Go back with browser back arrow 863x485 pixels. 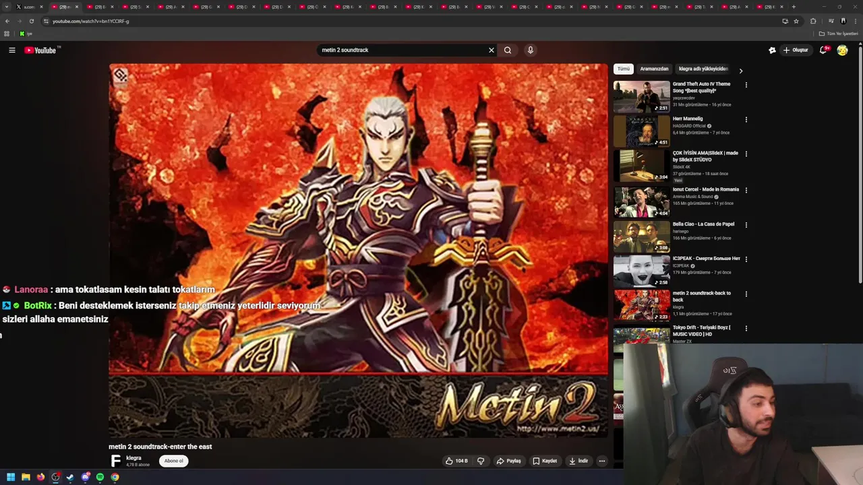(7, 21)
